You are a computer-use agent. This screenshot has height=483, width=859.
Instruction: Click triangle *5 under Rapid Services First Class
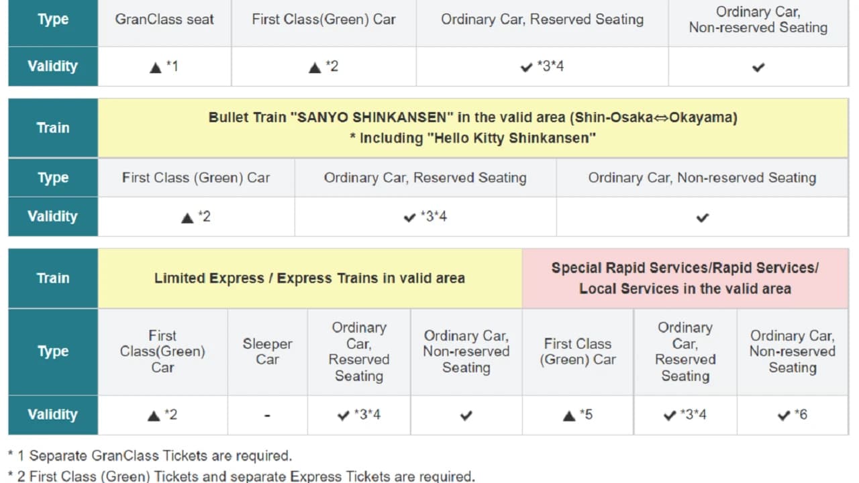click(x=578, y=415)
